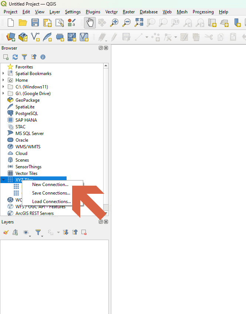Choose Save Connections... from context menu
Image resolution: width=246 pixels, height=314 pixels.
pyautogui.click(x=52, y=193)
